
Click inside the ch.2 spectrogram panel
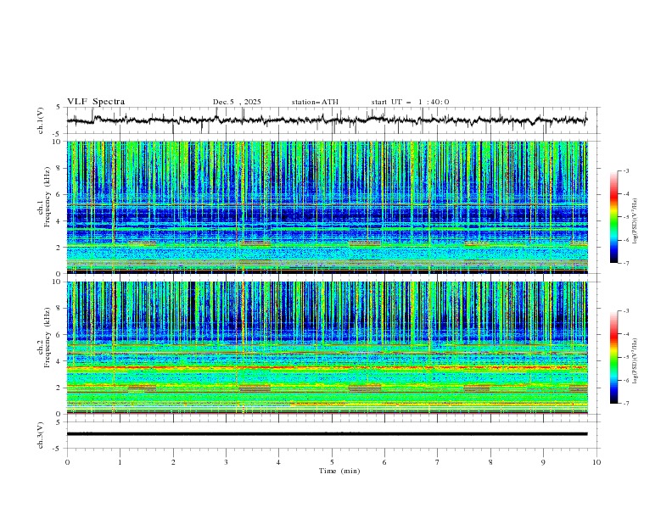pyautogui.click(x=331, y=348)
